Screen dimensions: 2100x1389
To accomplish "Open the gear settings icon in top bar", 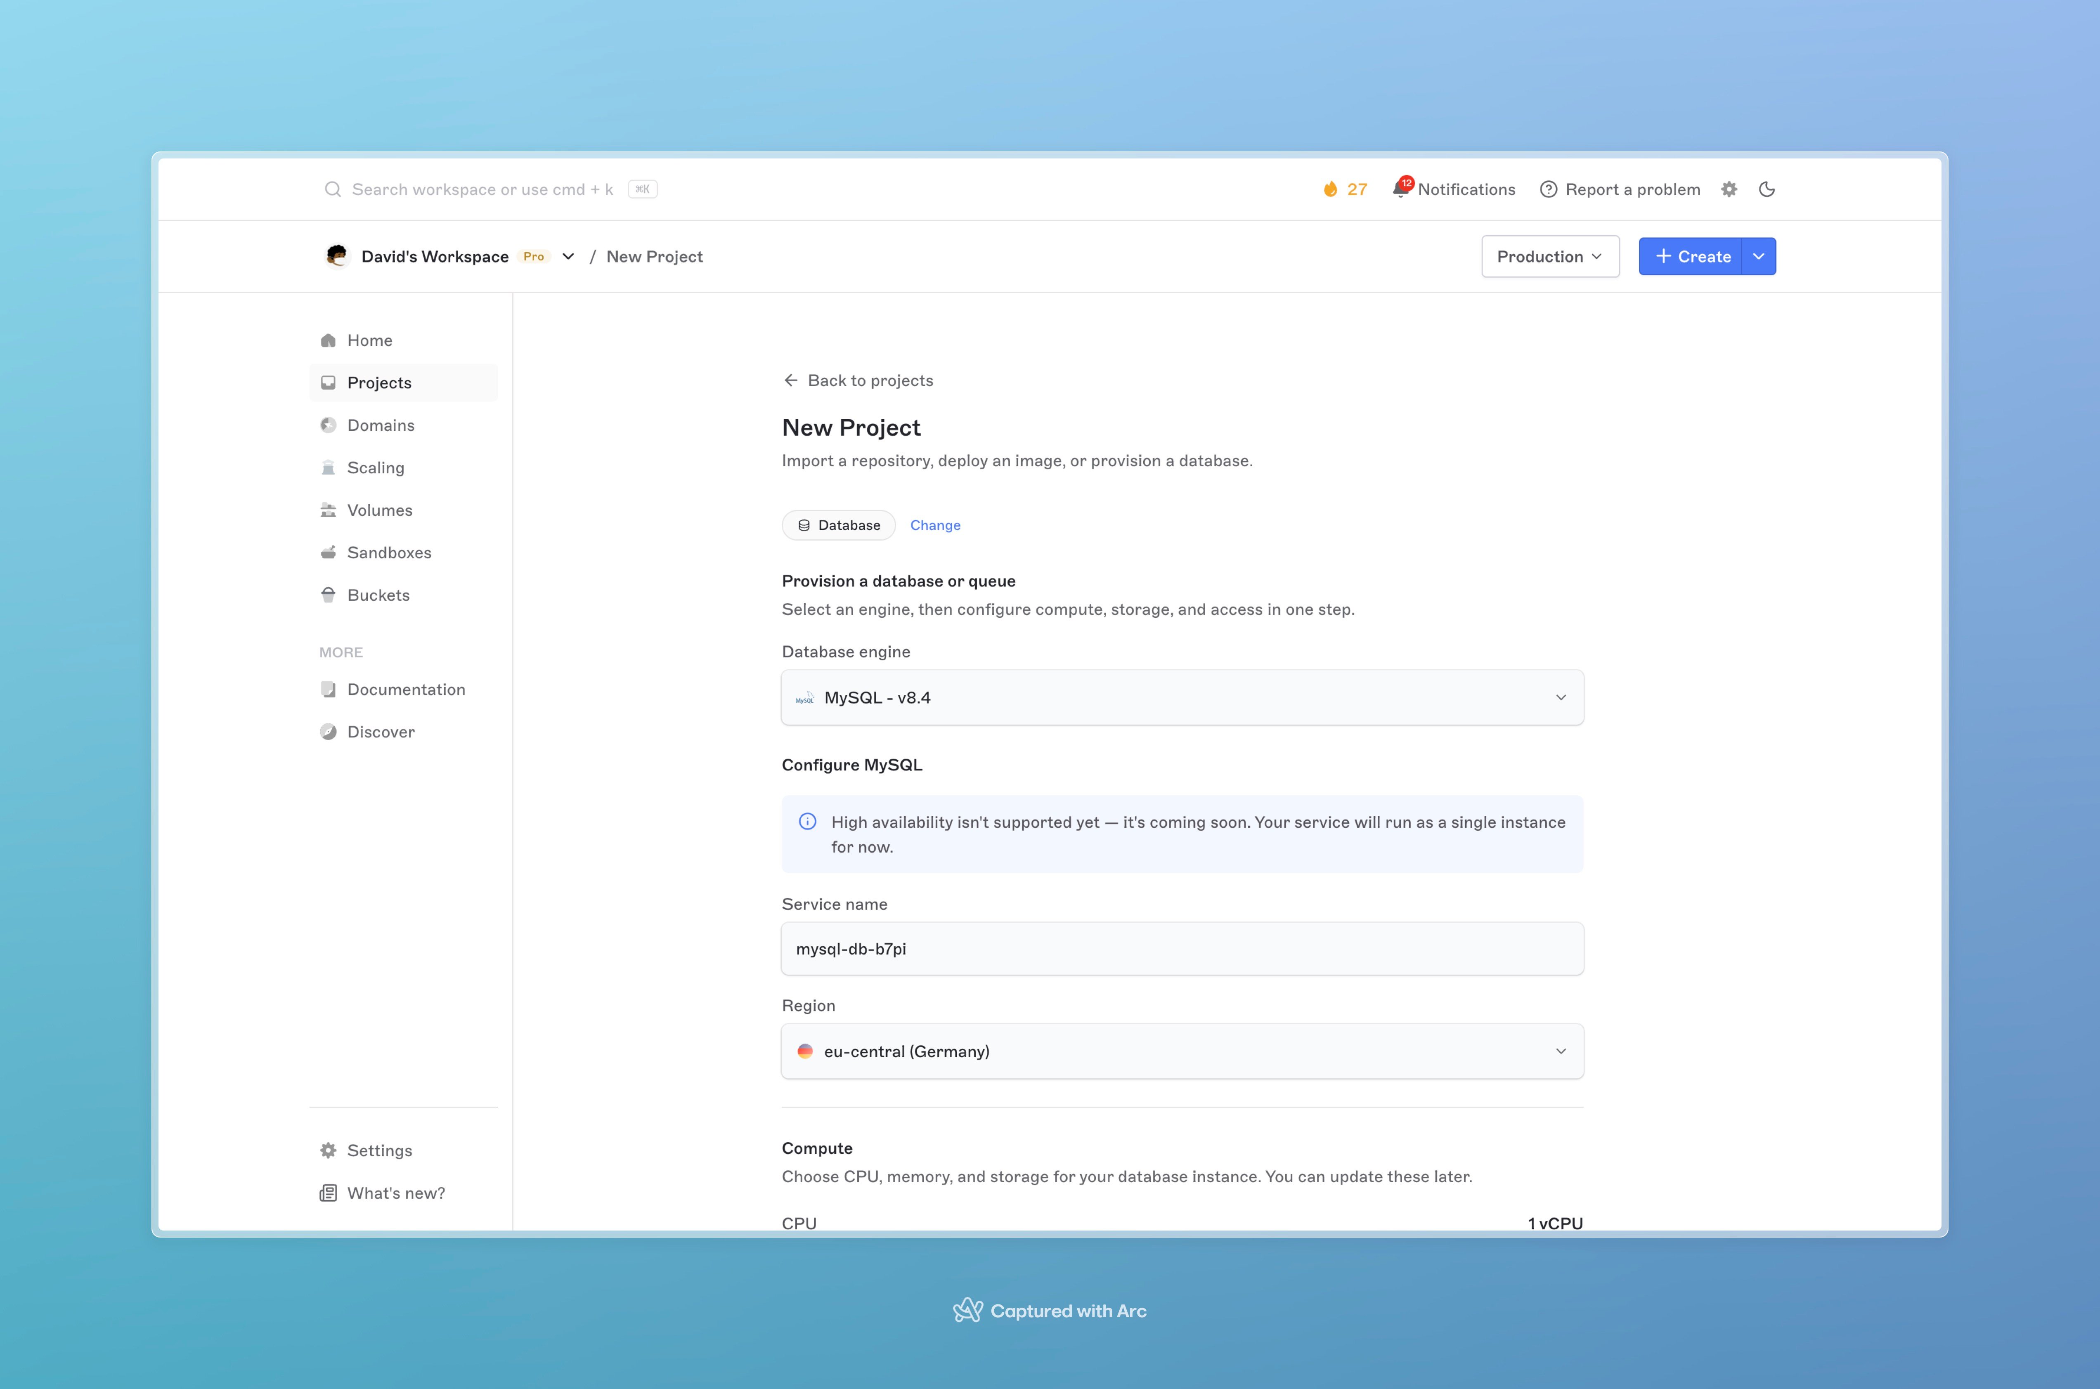I will 1729,189.
